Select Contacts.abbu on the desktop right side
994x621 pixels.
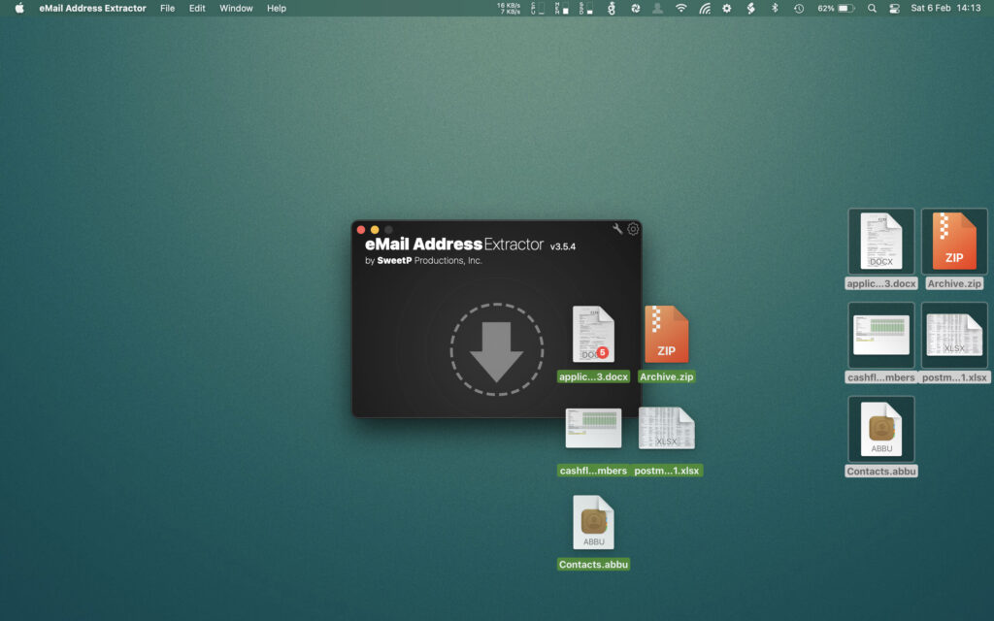click(x=880, y=430)
